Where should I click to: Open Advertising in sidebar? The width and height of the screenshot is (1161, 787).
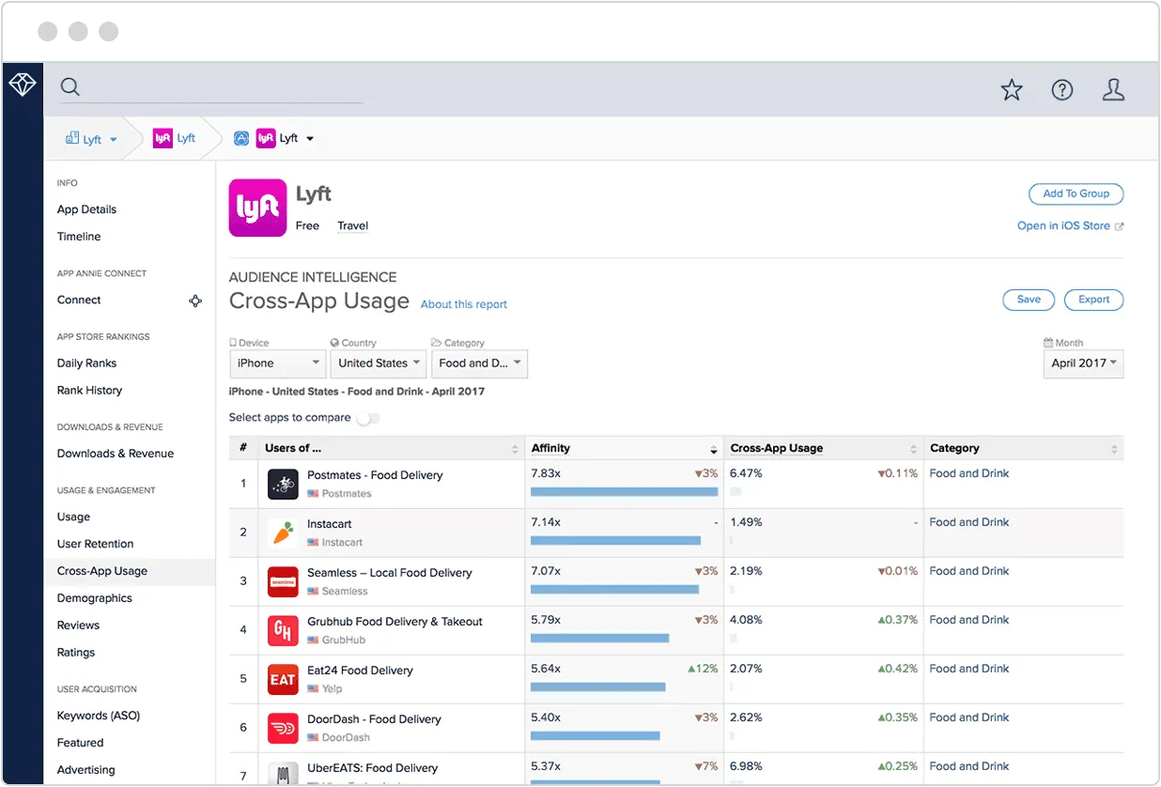[x=85, y=770]
